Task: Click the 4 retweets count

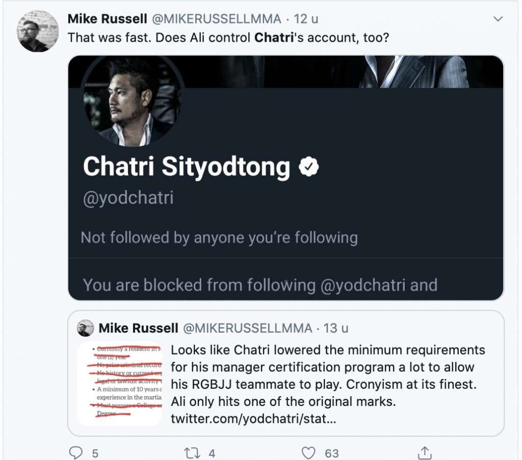Action: pyautogui.click(x=212, y=453)
